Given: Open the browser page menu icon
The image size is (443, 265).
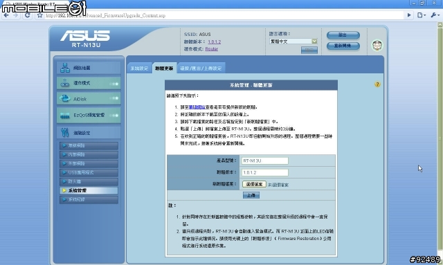Looking at the screenshot, I should coord(422,15).
